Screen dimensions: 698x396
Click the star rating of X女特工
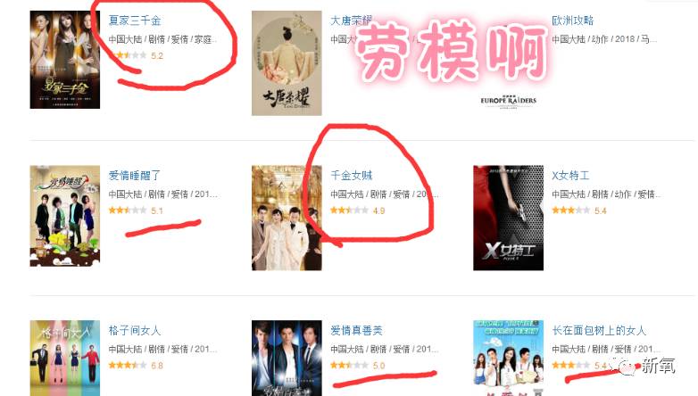[x=571, y=210]
